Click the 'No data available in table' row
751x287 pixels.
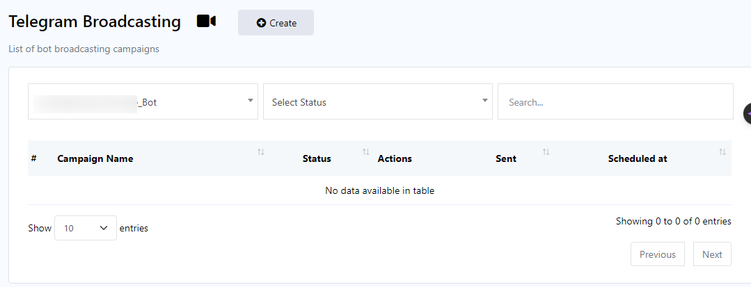click(x=379, y=190)
